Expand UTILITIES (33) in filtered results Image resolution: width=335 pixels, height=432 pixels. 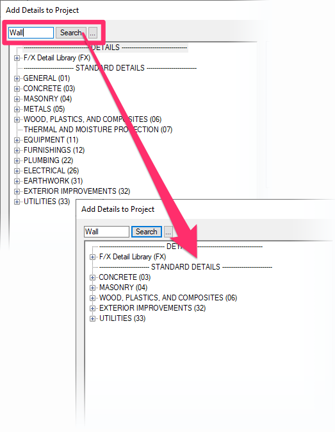(x=92, y=318)
